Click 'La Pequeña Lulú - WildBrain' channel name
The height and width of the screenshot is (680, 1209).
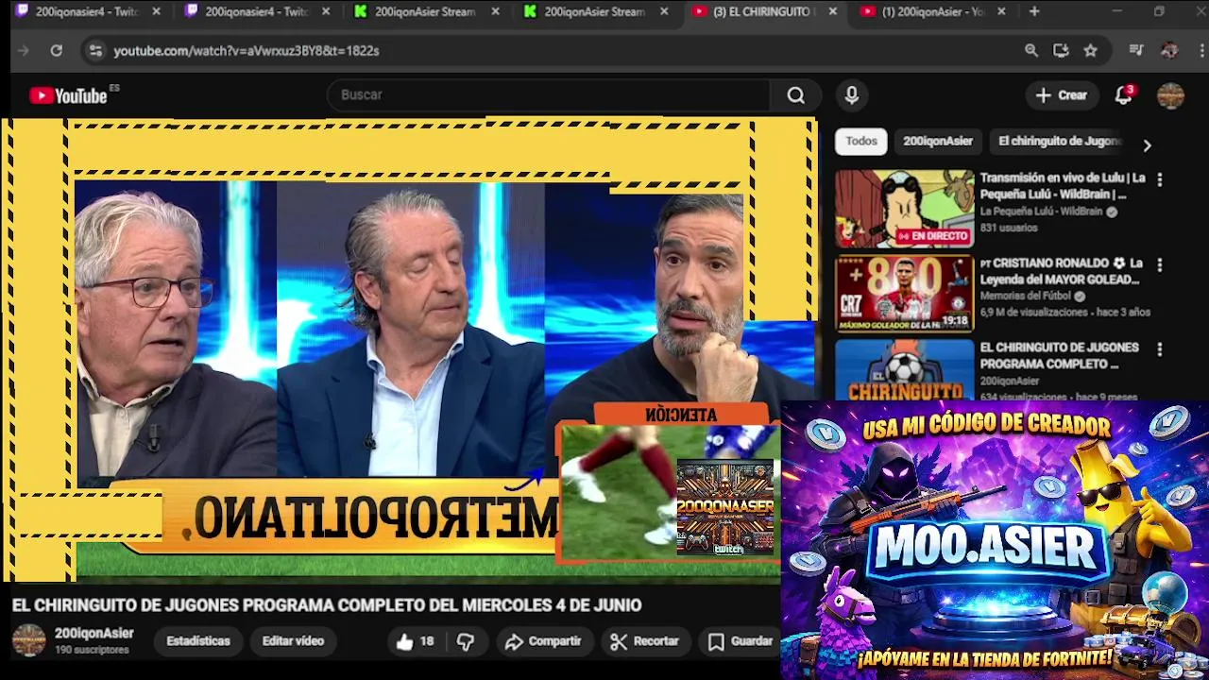coord(1041,212)
